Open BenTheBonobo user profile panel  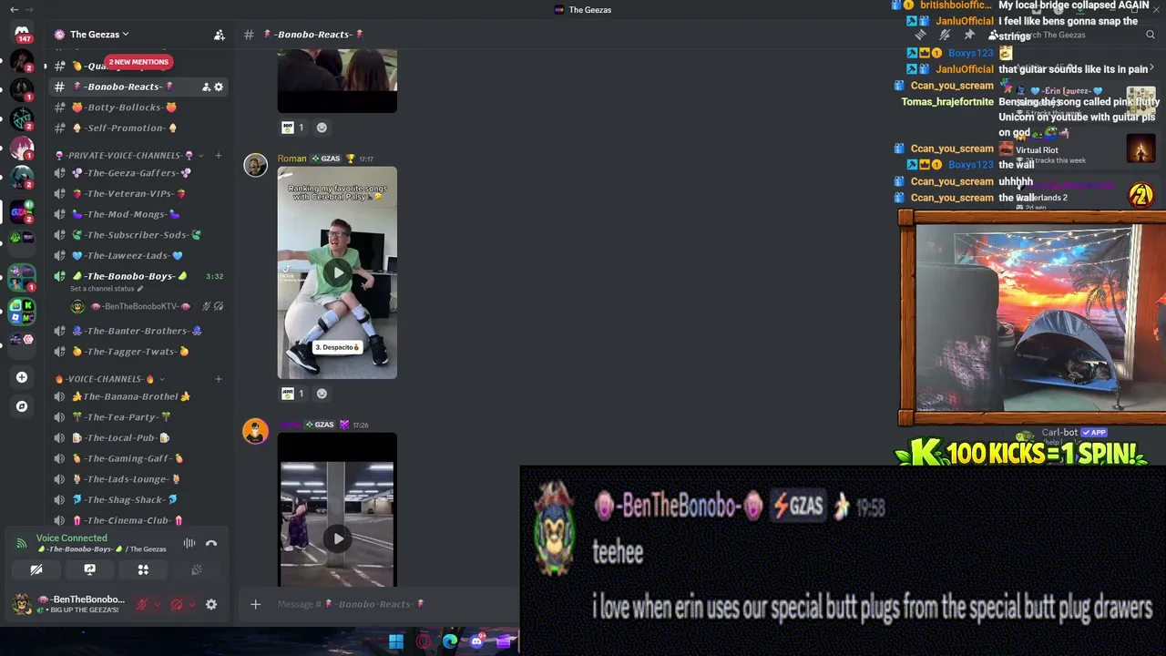point(68,604)
